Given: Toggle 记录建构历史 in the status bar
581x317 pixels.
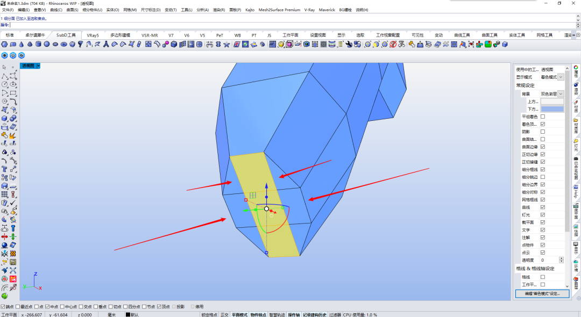Looking at the screenshot, I should [314, 315].
